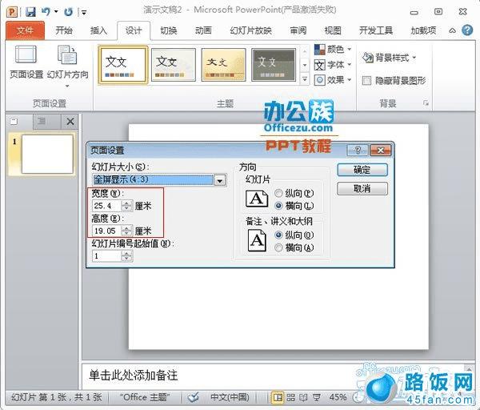Image resolution: width=480 pixels, height=410 pixels.
Task: Select the second beige theme thumbnail
Action: click(174, 65)
